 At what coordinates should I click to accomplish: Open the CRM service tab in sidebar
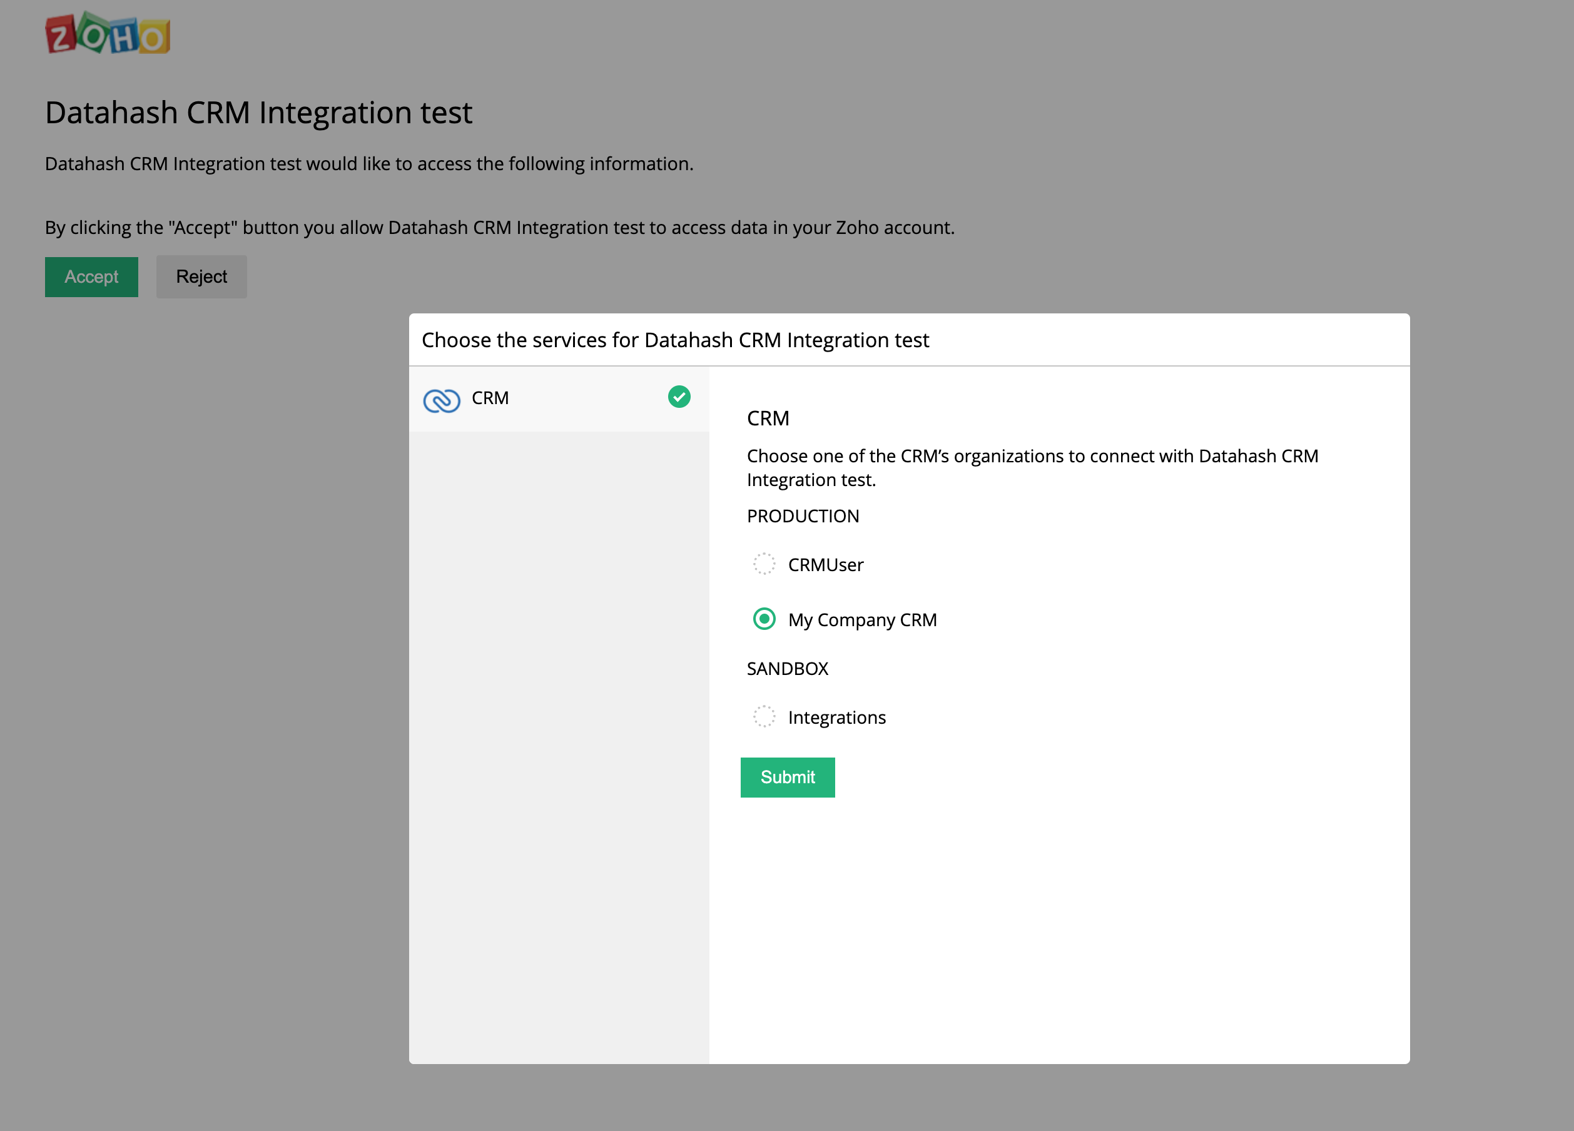coord(559,399)
